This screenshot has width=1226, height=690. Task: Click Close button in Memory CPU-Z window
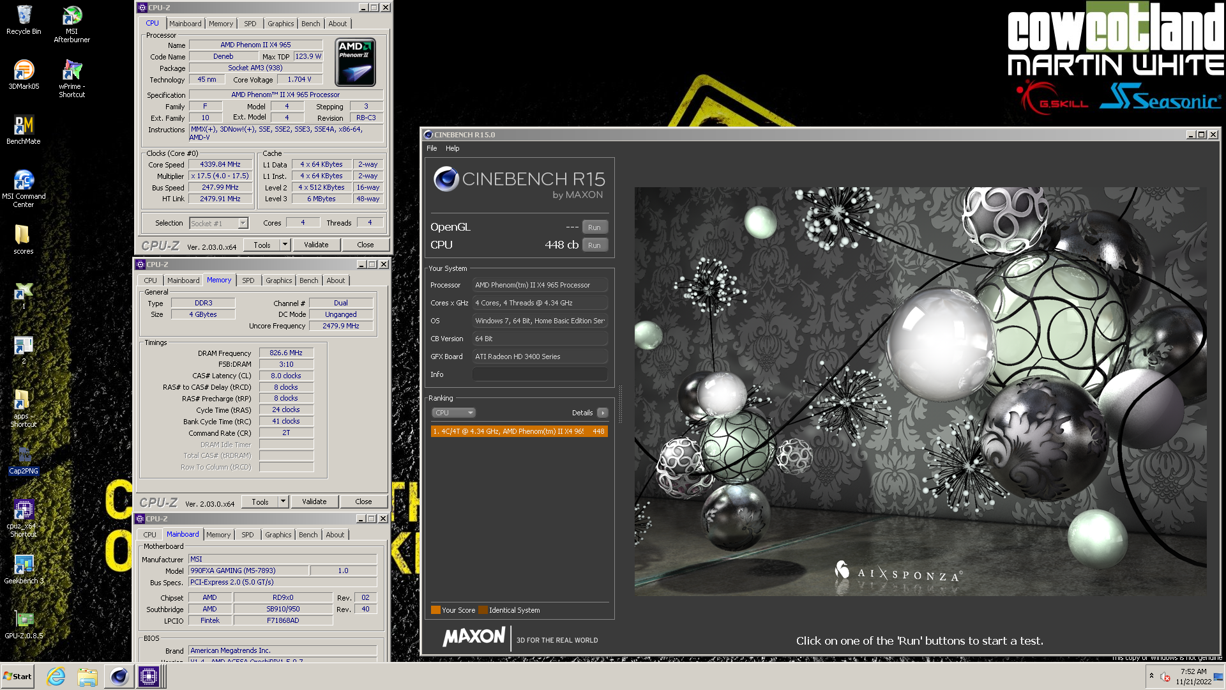363,502
